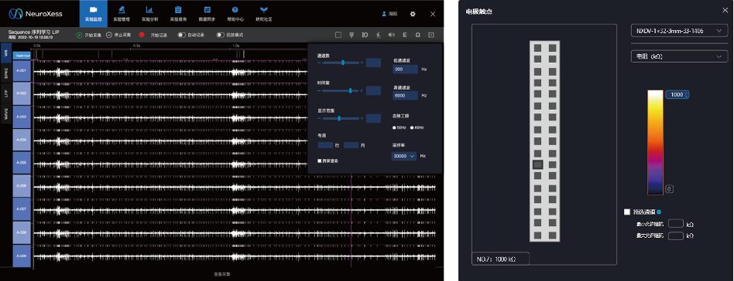Viewport: 734px width, 281px height.
Task: Switch to the LFP side tab
Action: point(5,93)
